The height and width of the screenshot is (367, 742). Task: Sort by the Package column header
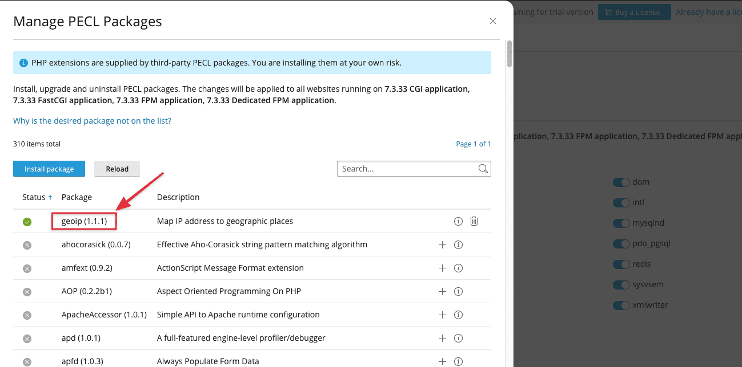click(x=77, y=197)
